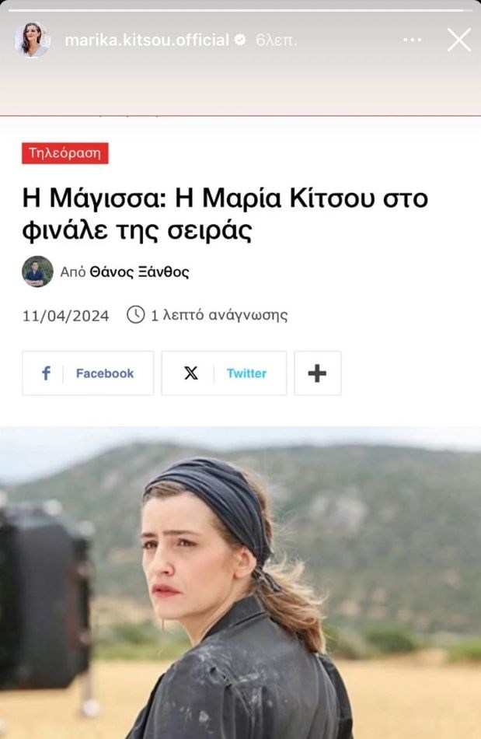Expand more share options with plus
481x739 pixels.
click(318, 373)
